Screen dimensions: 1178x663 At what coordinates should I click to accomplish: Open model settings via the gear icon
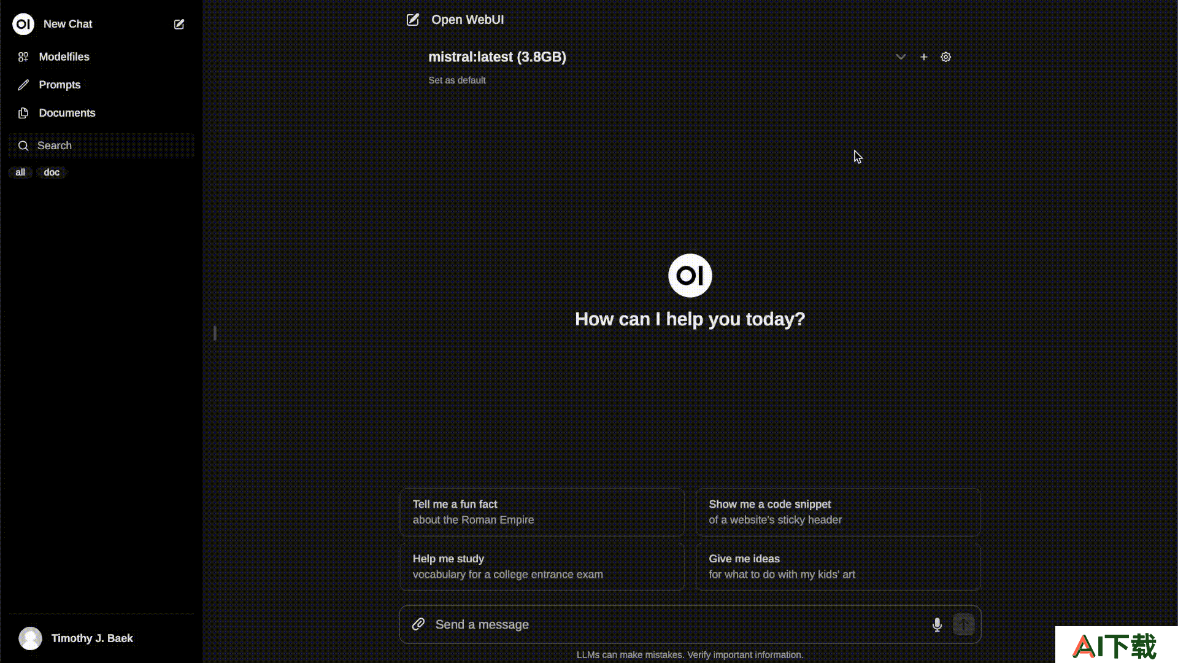coord(946,57)
